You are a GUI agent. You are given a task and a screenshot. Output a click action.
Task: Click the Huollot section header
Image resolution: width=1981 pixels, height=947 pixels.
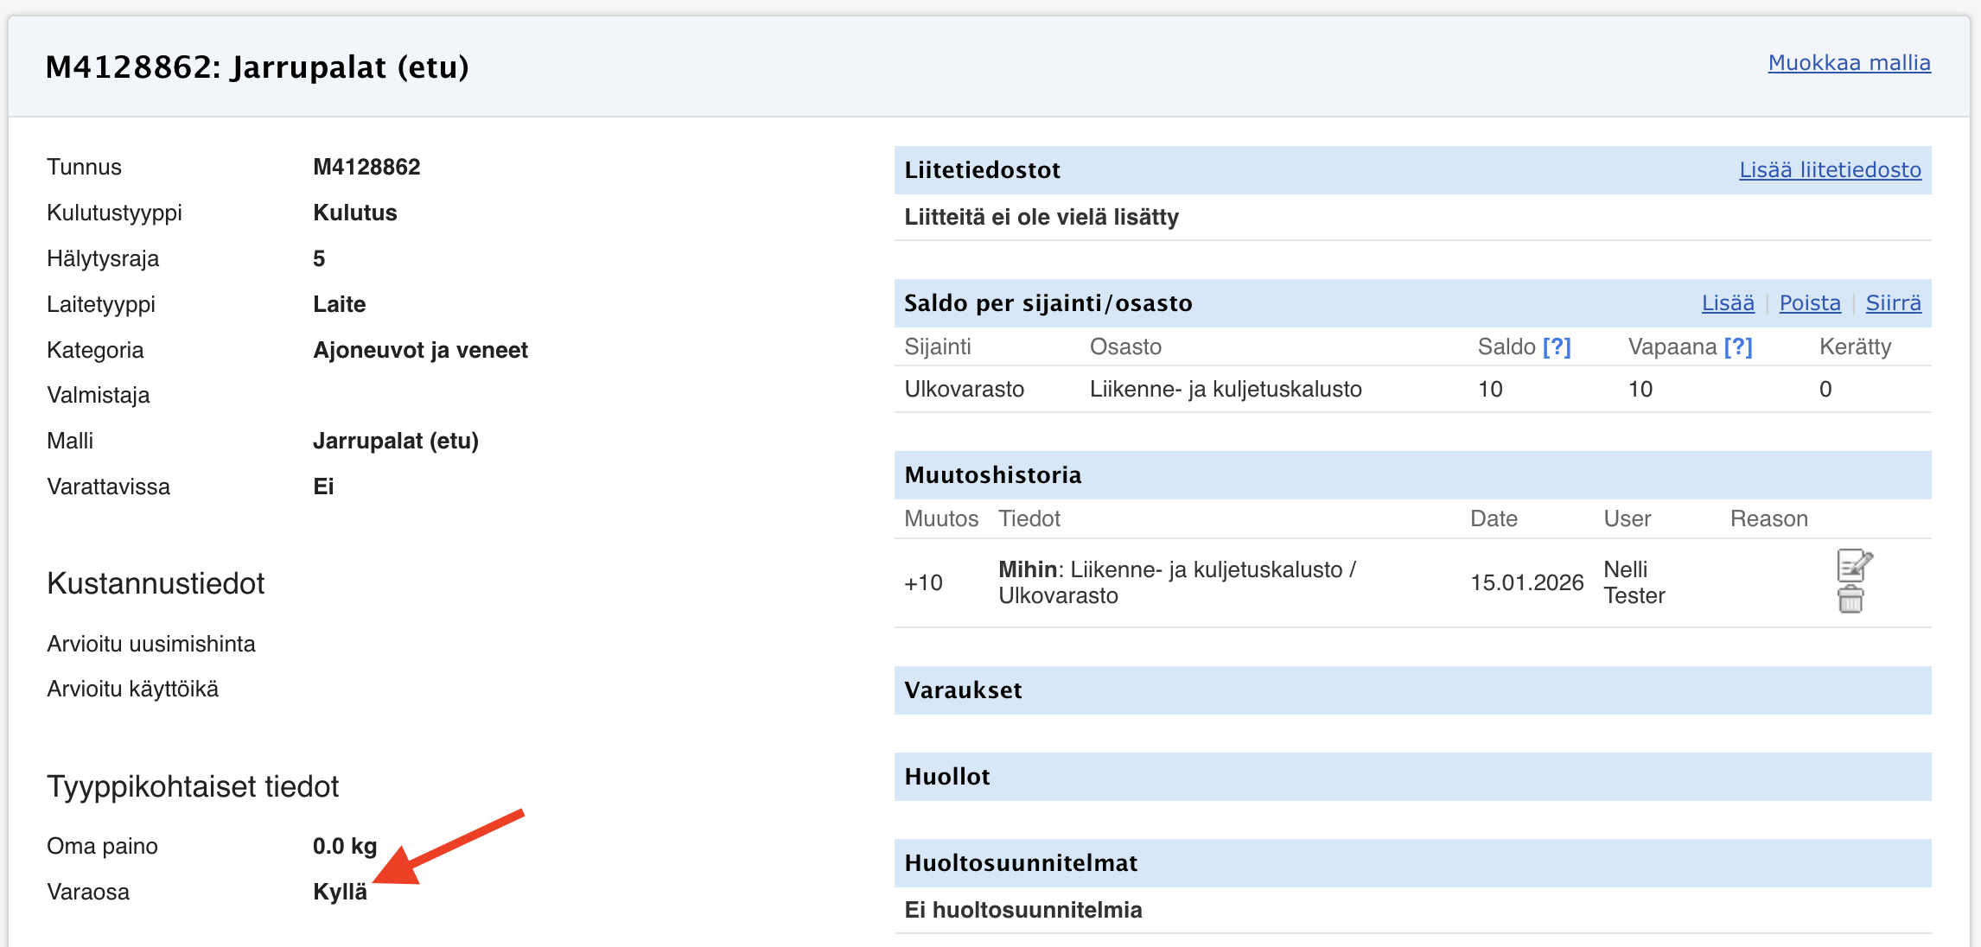pyautogui.click(x=946, y=776)
